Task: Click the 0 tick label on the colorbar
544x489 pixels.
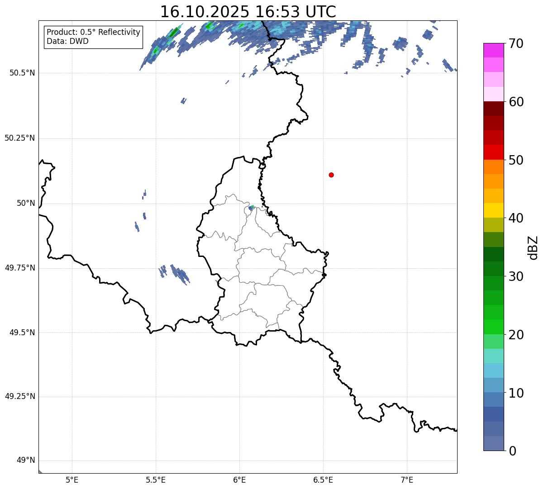Action: pos(512,451)
